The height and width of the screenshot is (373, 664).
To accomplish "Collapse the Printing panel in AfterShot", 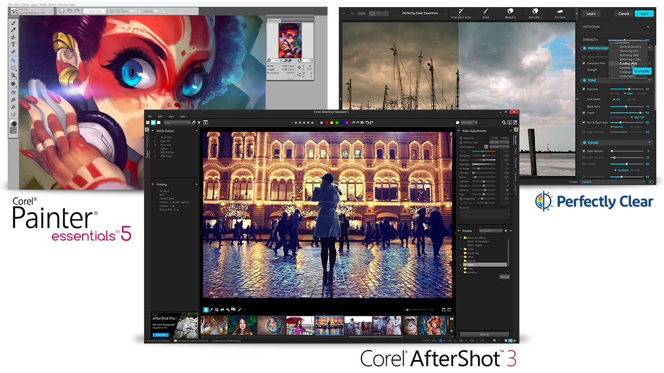I will pyautogui.click(x=153, y=184).
